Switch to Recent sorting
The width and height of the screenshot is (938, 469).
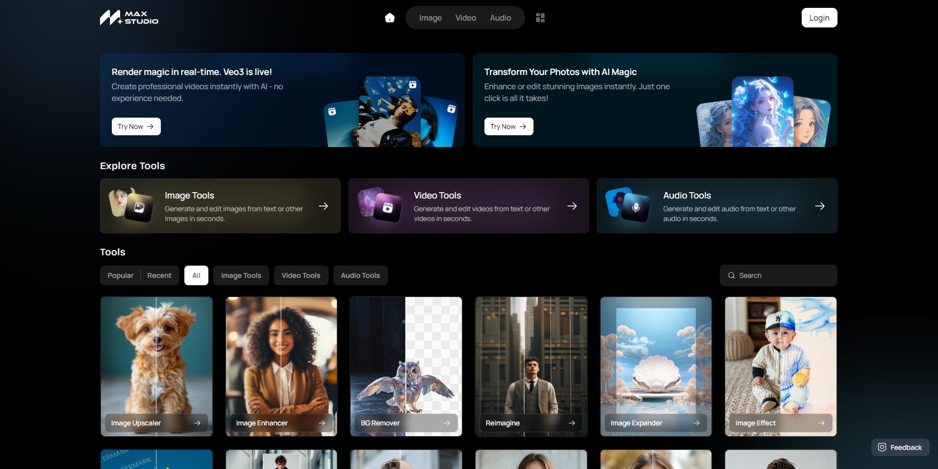(159, 275)
